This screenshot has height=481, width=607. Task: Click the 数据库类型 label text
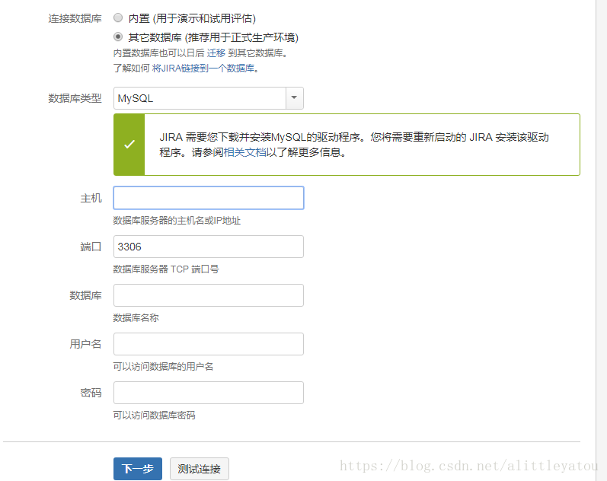point(75,98)
